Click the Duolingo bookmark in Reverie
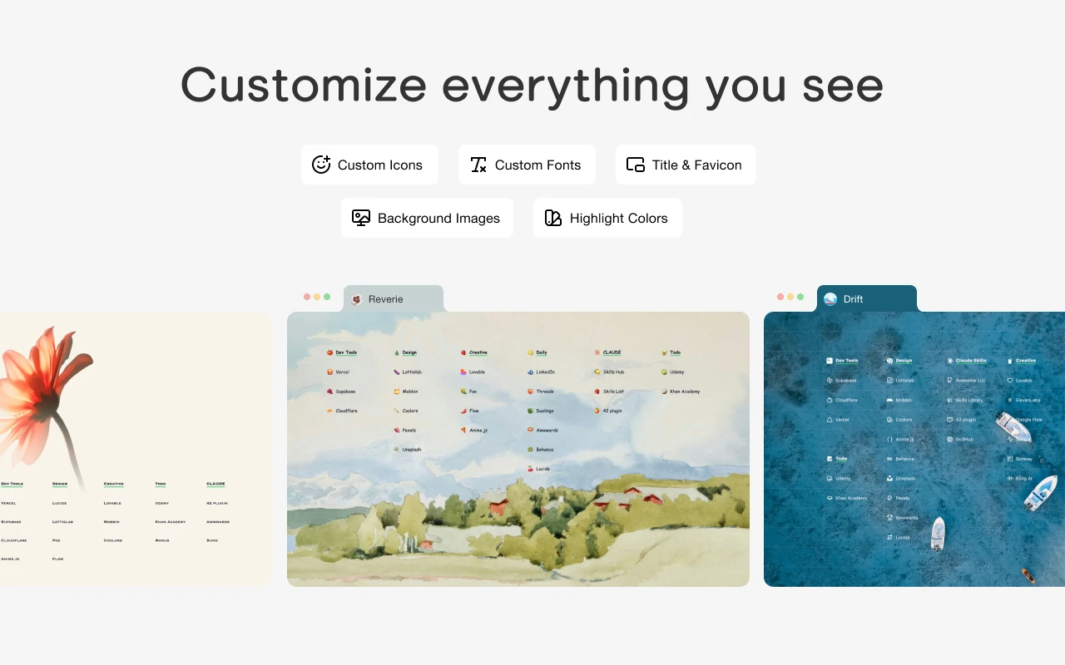The width and height of the screenshot is (1065, 665). (545, 411)
